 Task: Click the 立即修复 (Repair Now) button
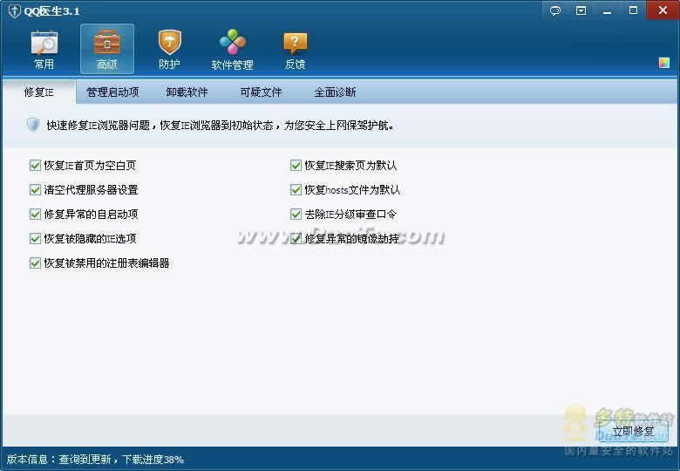633,432
